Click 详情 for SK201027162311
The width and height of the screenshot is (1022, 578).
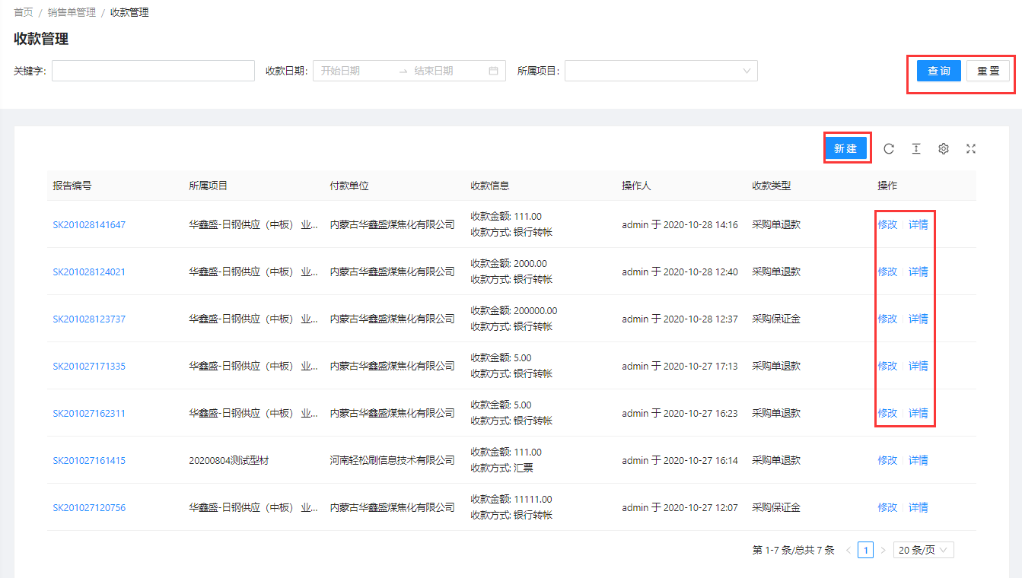(x=919, y=414)
